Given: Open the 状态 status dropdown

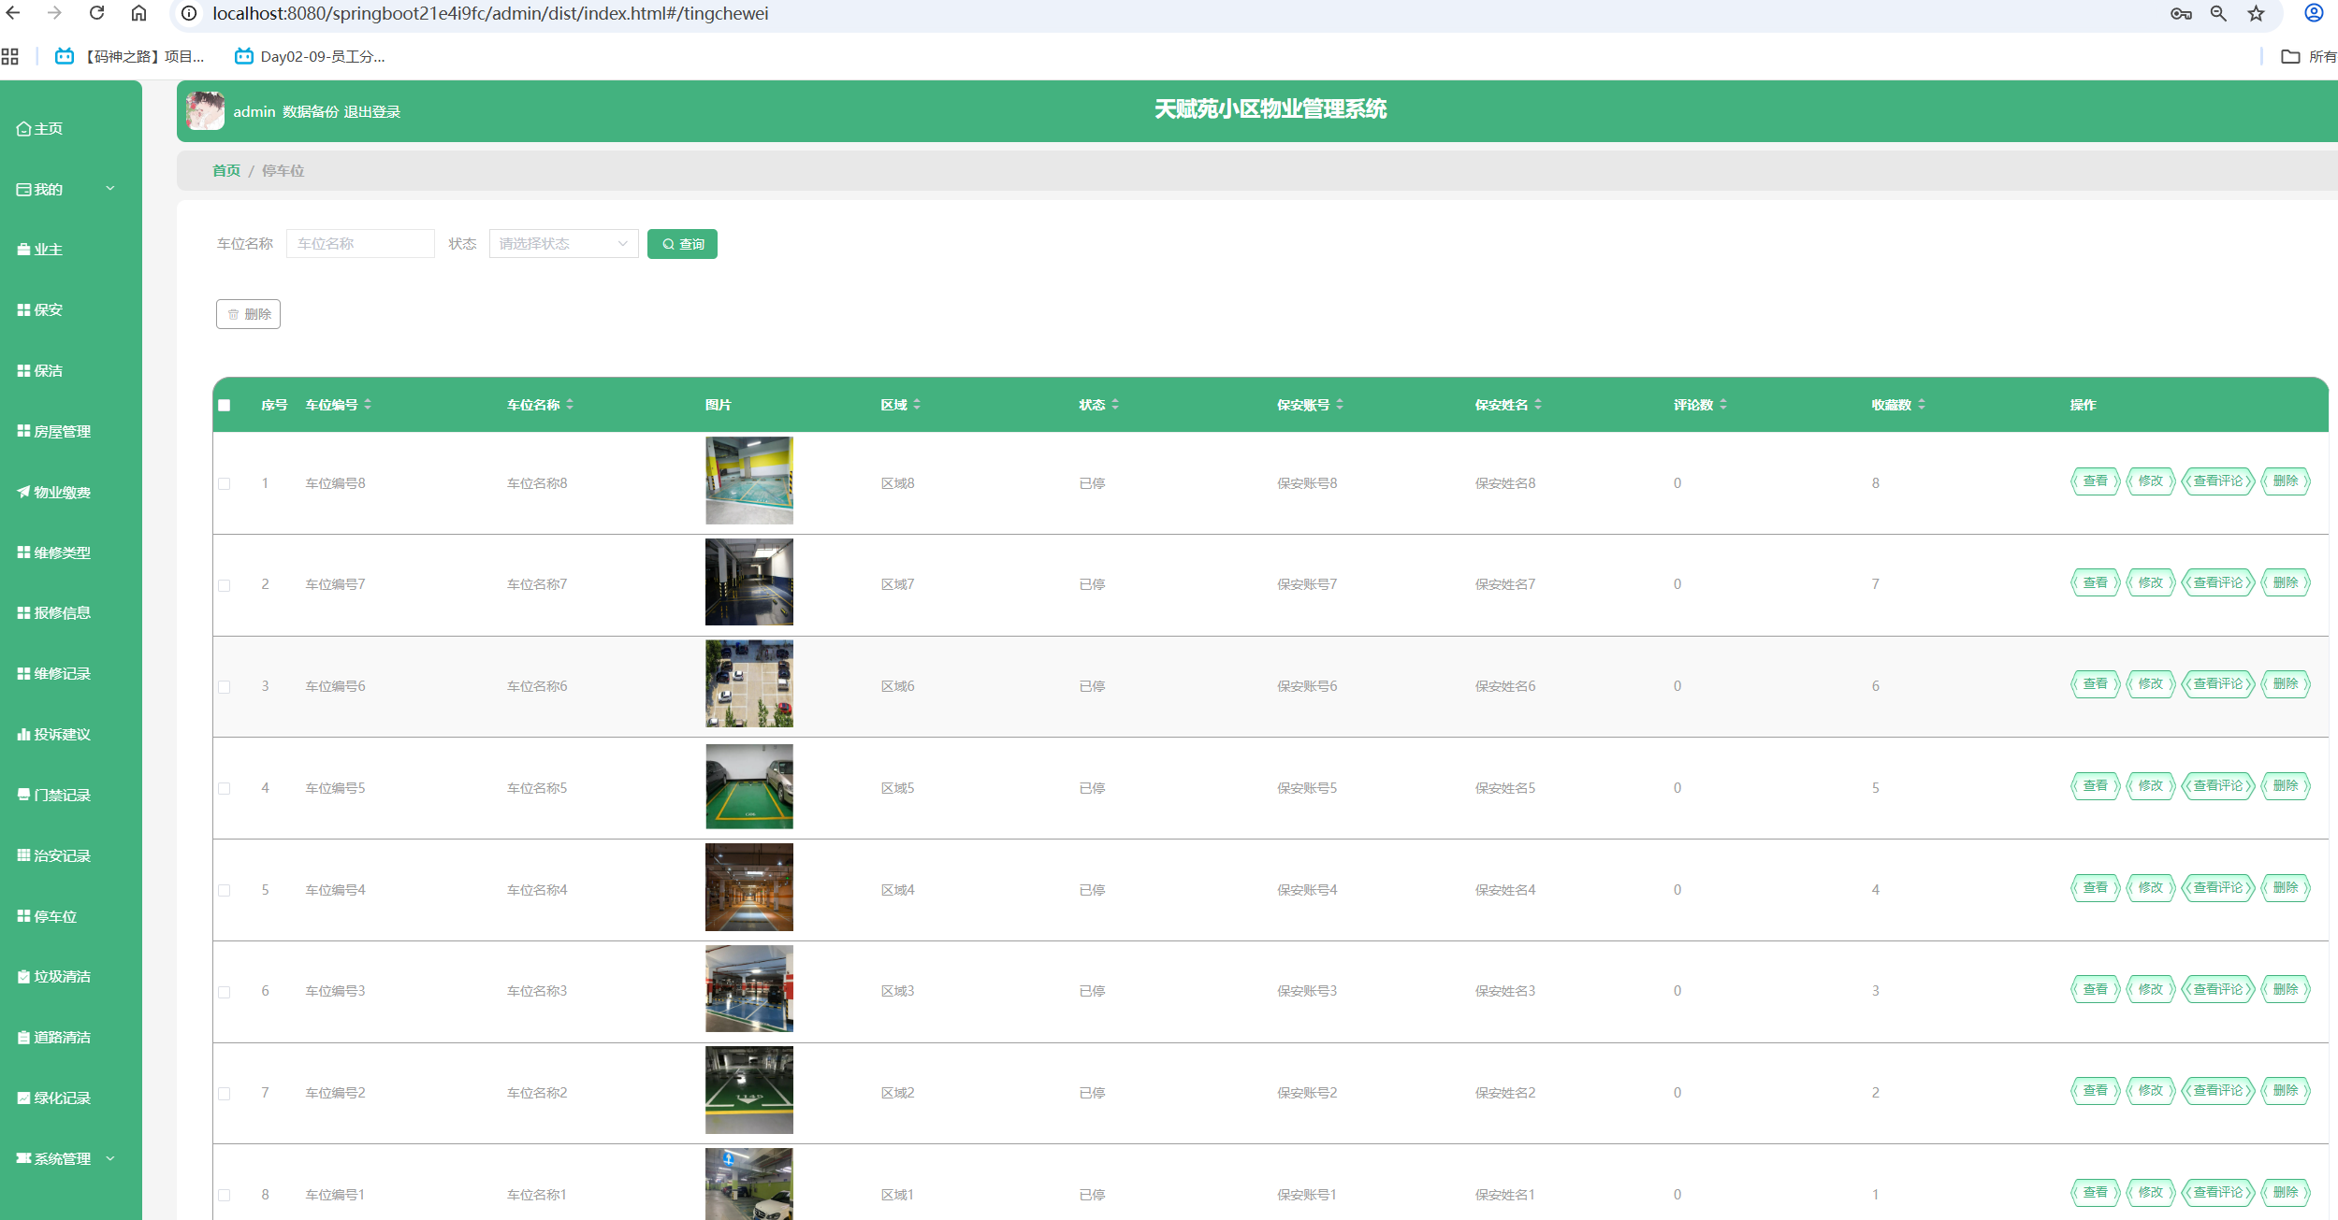Looking at the screenshot, I should (x=563, y=244).
